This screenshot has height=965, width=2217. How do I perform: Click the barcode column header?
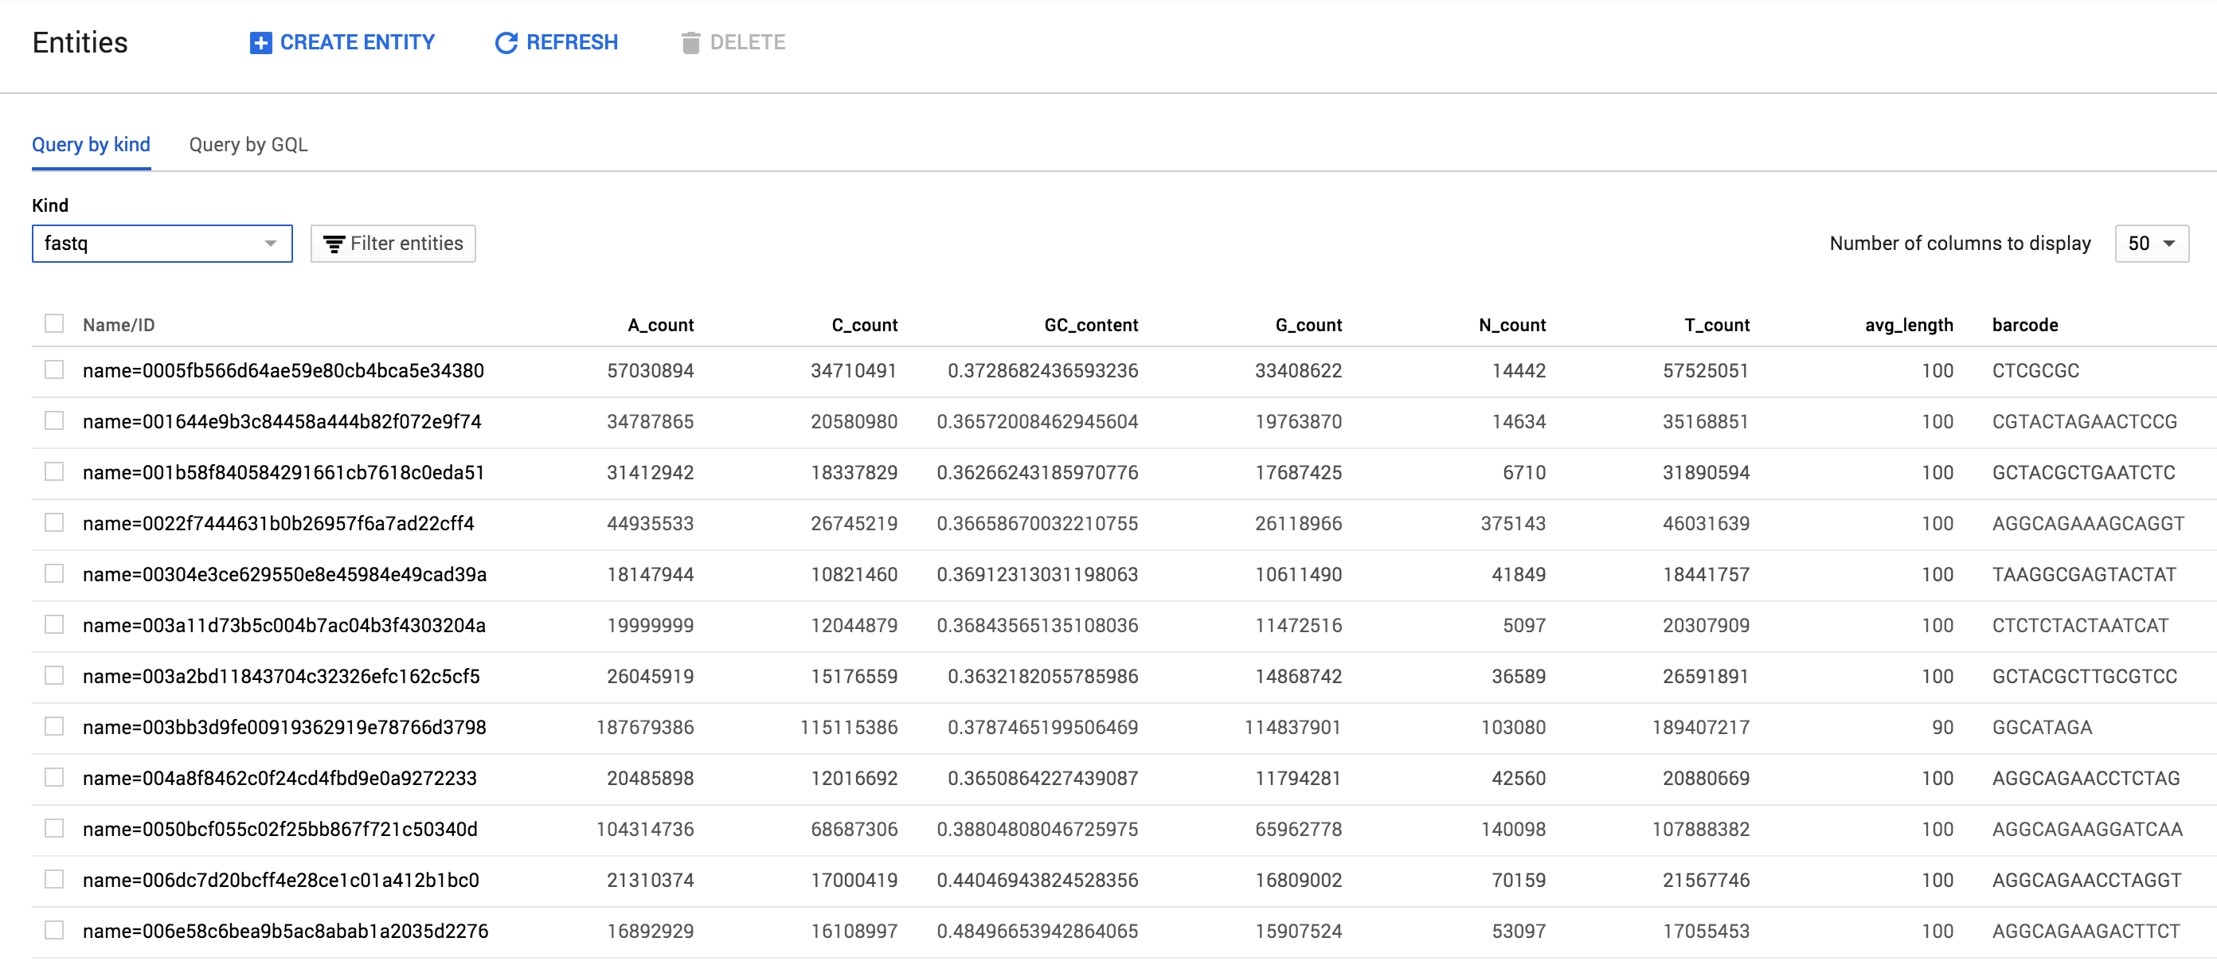coord(2024,326)
